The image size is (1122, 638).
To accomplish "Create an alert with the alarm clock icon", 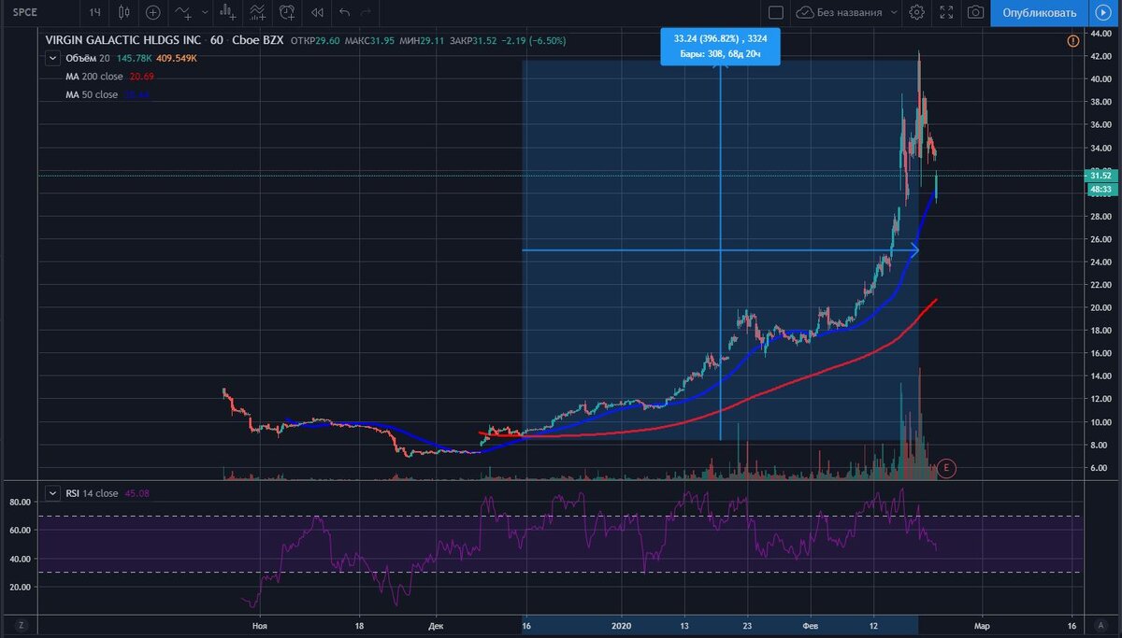I will point(287,13).
